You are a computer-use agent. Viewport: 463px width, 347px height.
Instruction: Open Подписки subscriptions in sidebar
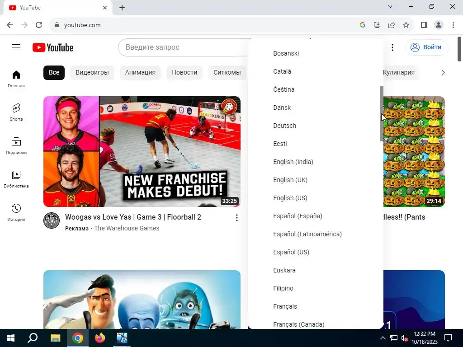(x=16, y=146)
